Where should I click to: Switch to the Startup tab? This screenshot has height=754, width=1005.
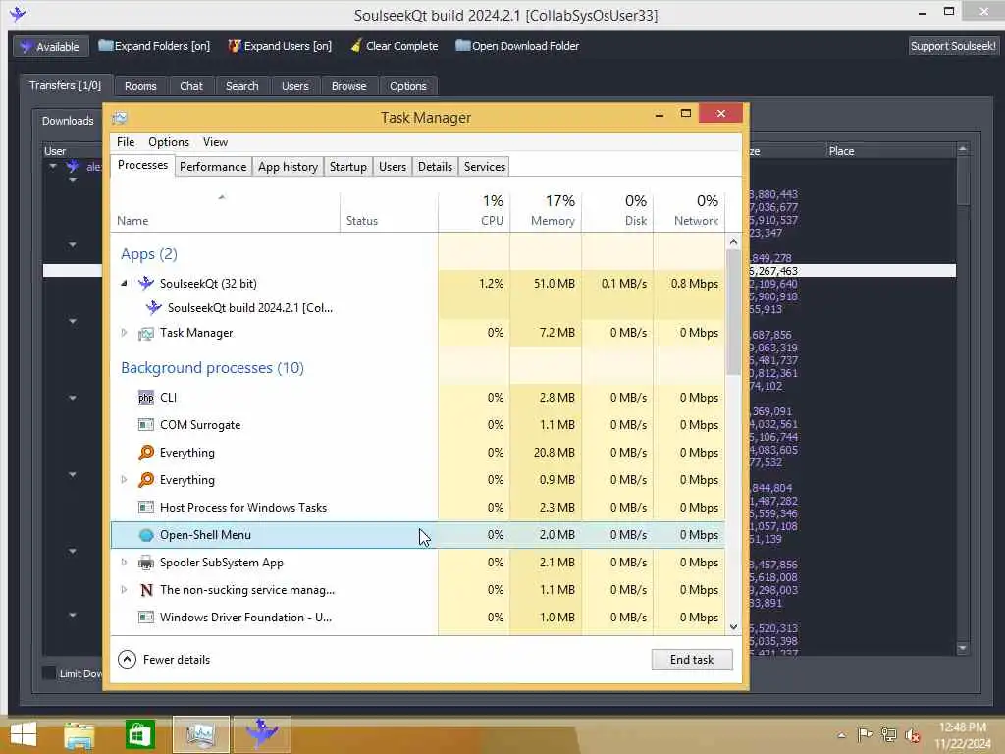(x=348, y=167)
